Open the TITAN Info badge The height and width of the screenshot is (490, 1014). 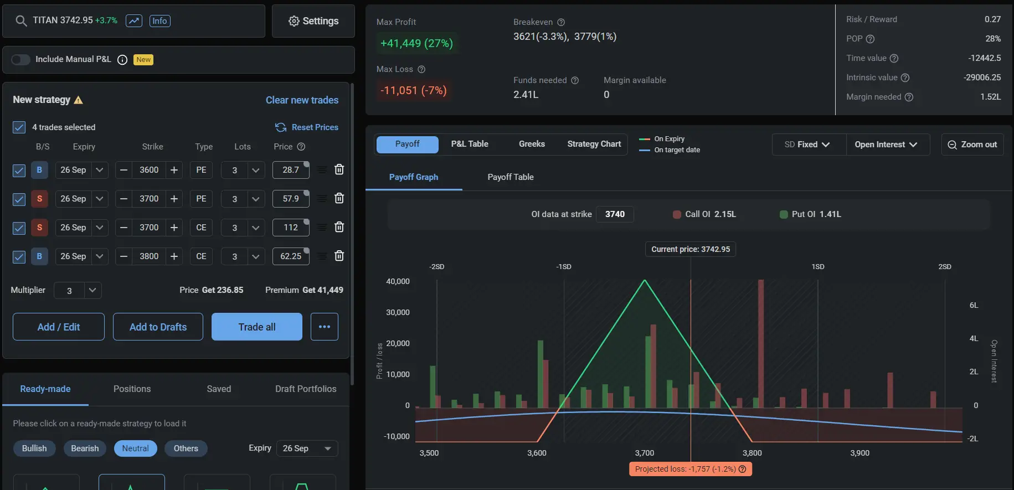[159, 21]
